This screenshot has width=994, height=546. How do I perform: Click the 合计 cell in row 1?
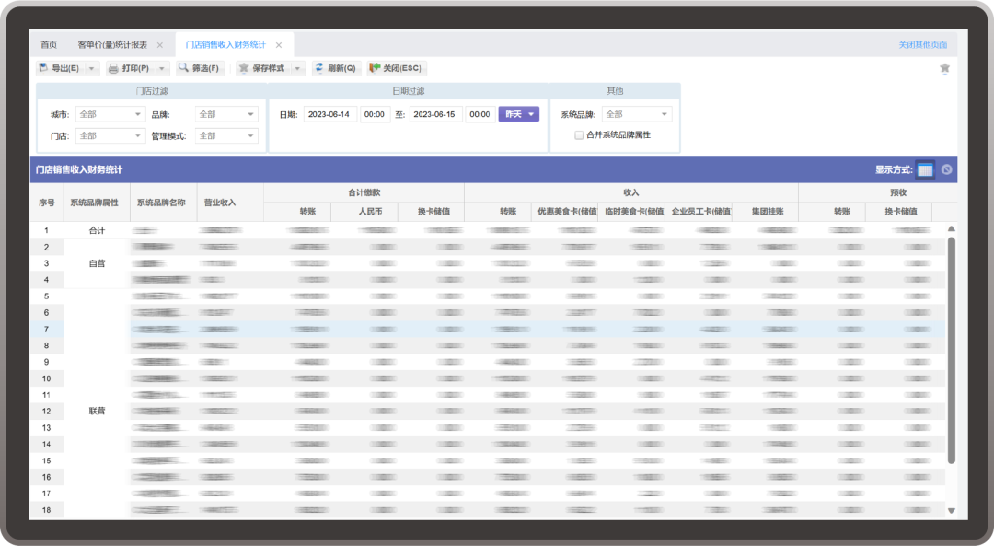point(97,231)
